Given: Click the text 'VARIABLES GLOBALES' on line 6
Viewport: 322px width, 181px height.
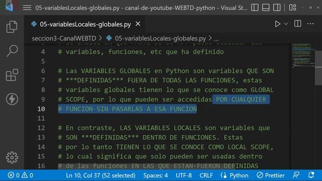Looking at the screenshot, I should (116, 71).
